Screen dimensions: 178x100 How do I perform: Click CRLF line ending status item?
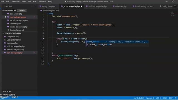coord(165,98)
